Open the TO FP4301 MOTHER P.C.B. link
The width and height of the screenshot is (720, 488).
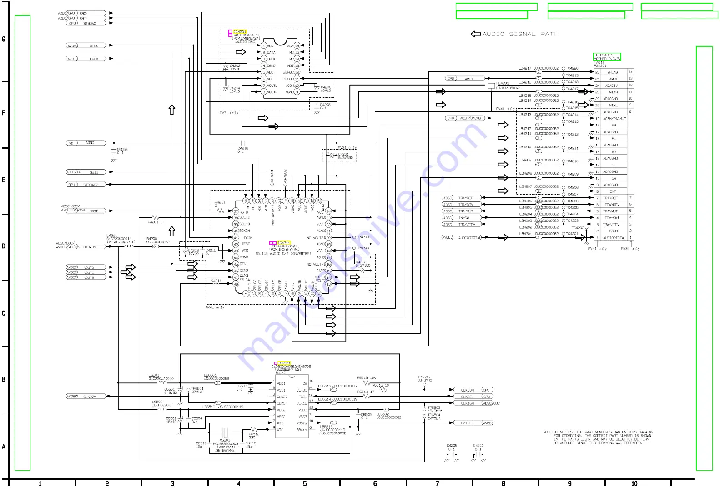pos(607,57)
